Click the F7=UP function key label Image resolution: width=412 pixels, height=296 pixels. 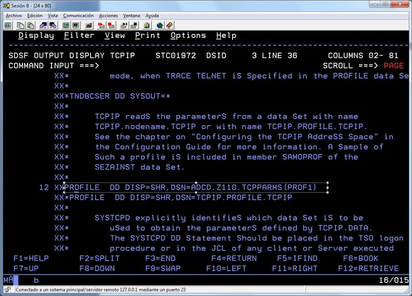click(x=26, y=268)
